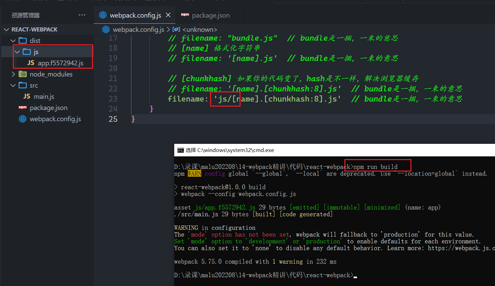Click line number 20 in the gutter
The height and width of the screenshot is (286, 495).
[x=113, y=68]
